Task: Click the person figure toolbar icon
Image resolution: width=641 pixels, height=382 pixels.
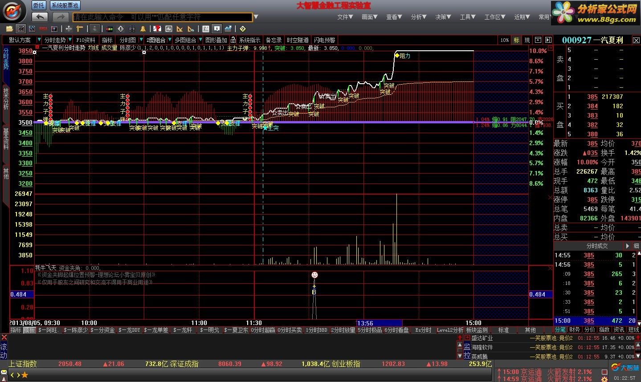Action: (54, 29)
